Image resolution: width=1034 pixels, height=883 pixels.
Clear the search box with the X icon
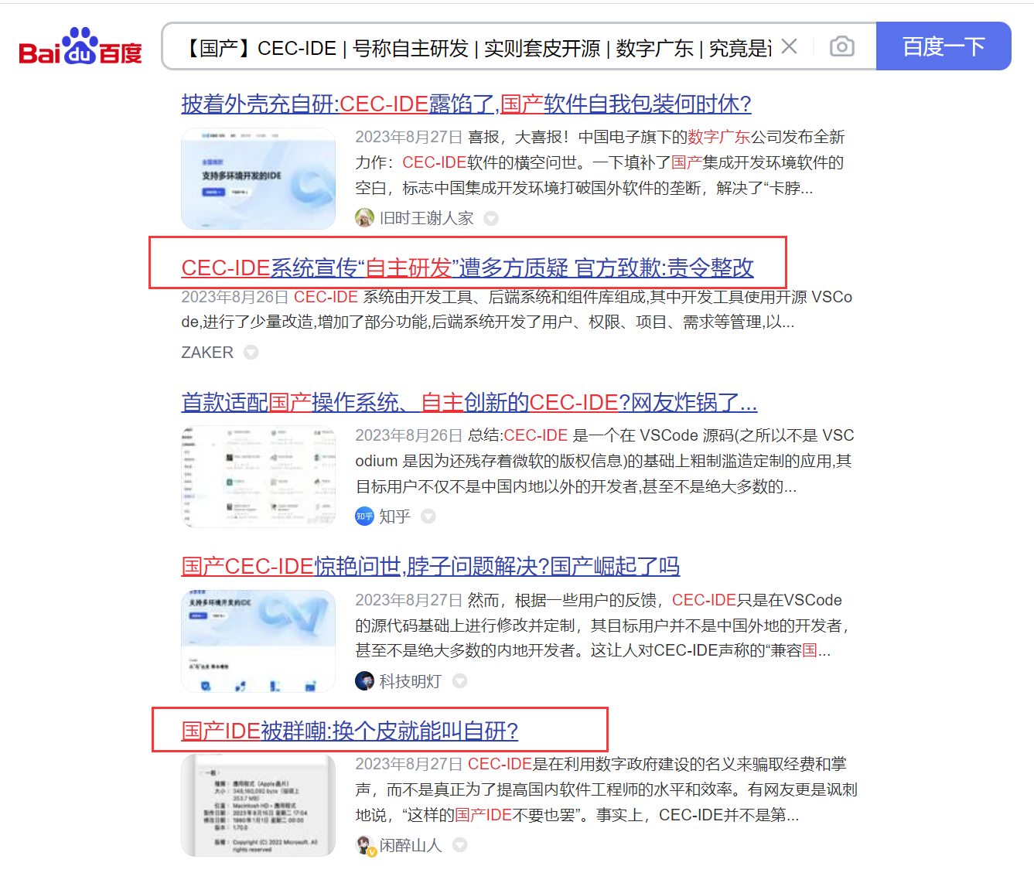790,47
